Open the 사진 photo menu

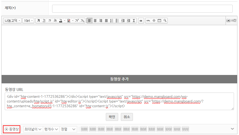coord(232,20)
